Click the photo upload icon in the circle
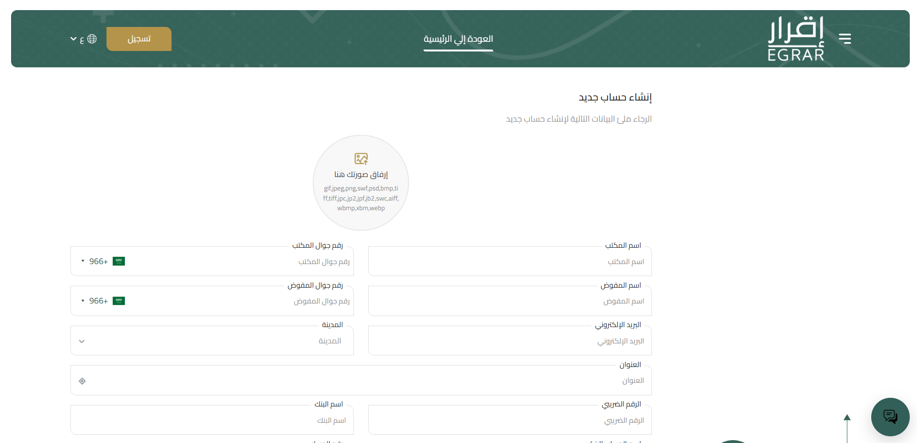Screen dimensions: 917x443 pos(361,159)
